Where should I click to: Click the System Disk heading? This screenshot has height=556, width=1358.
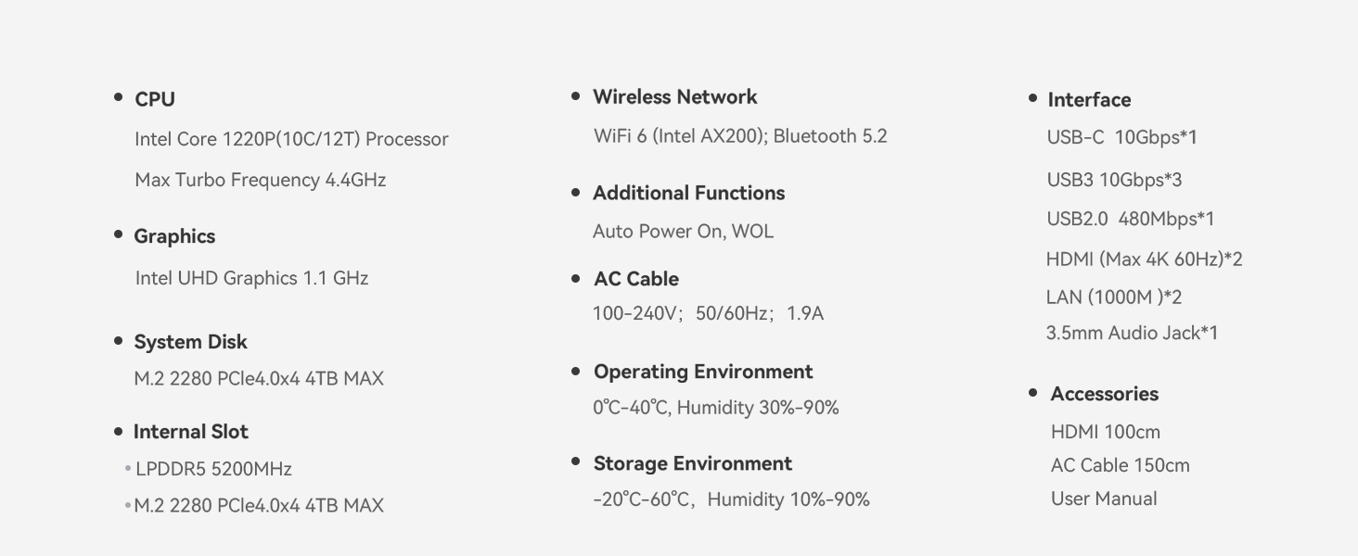click(190, 342)
